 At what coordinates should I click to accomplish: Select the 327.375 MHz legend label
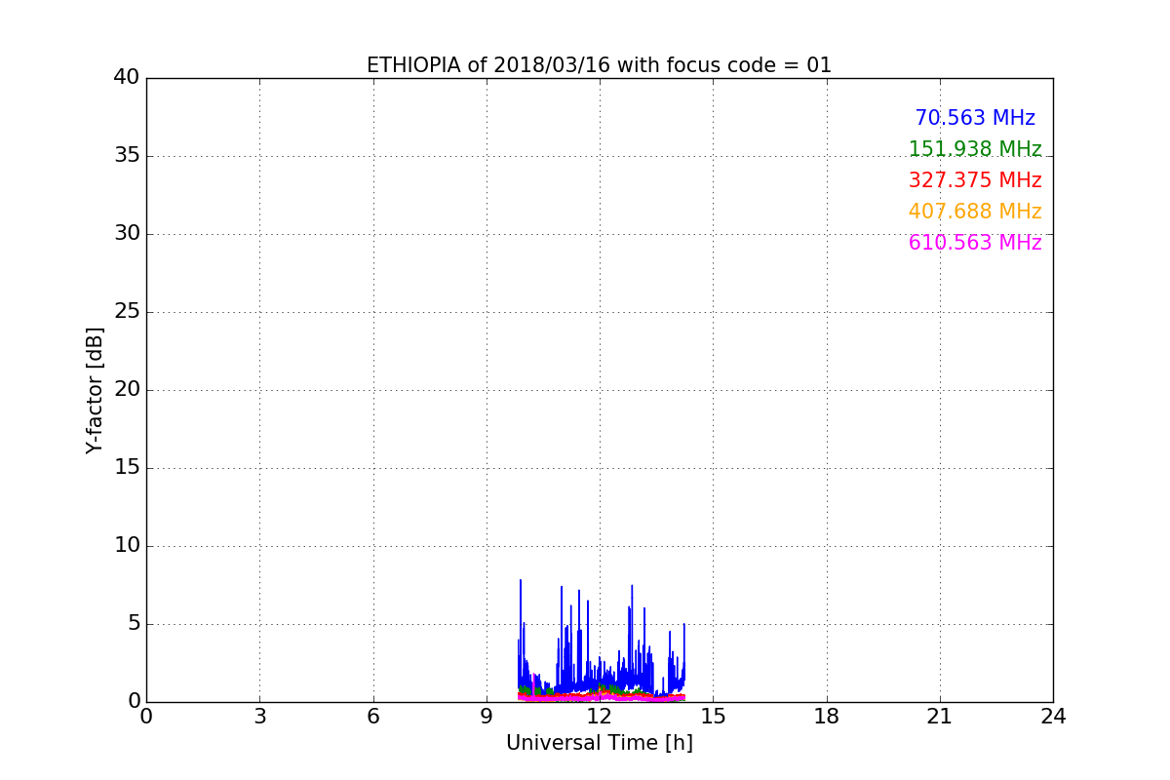[975, 180]
